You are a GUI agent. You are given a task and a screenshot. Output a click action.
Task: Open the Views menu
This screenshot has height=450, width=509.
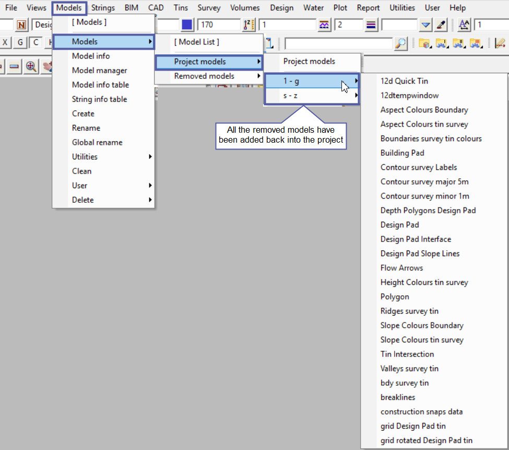(37, 7)
